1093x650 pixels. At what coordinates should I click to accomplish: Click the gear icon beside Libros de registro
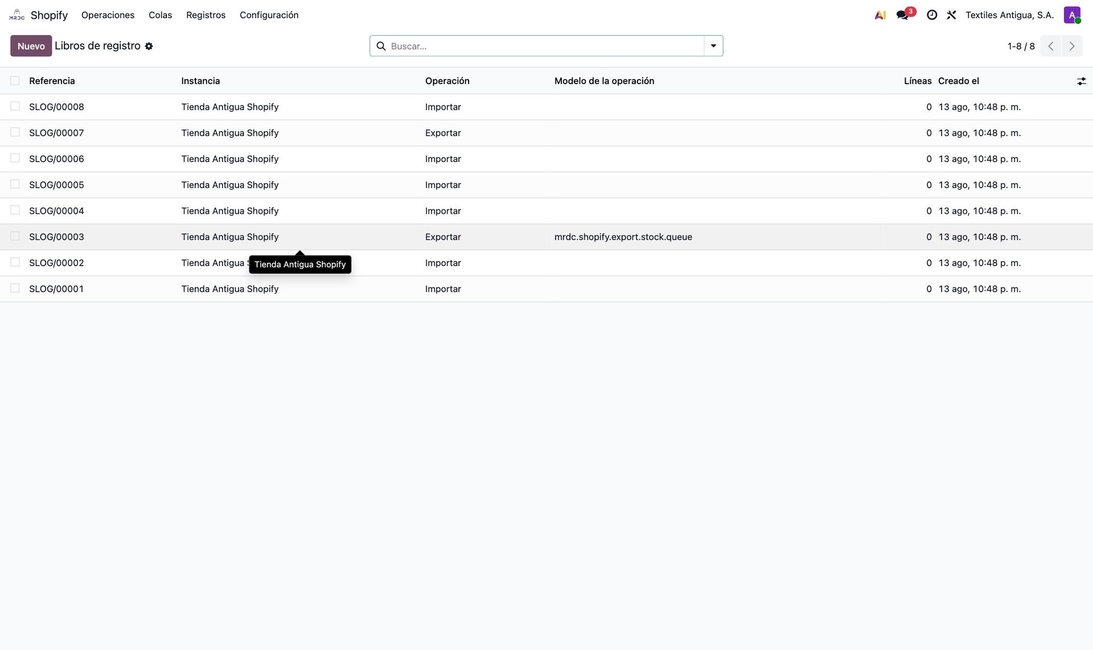(x=149, y=46)
